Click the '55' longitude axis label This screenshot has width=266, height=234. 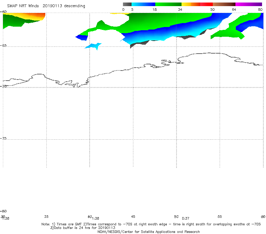pyautogui.click(x=220, y=216)
